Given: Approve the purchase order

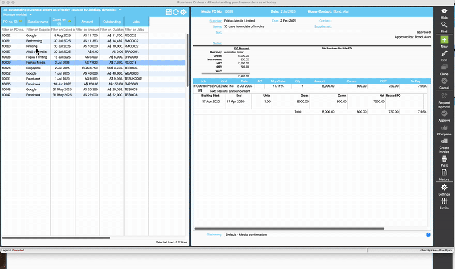Looking at the screenshot, I should [x=444, y=114].
